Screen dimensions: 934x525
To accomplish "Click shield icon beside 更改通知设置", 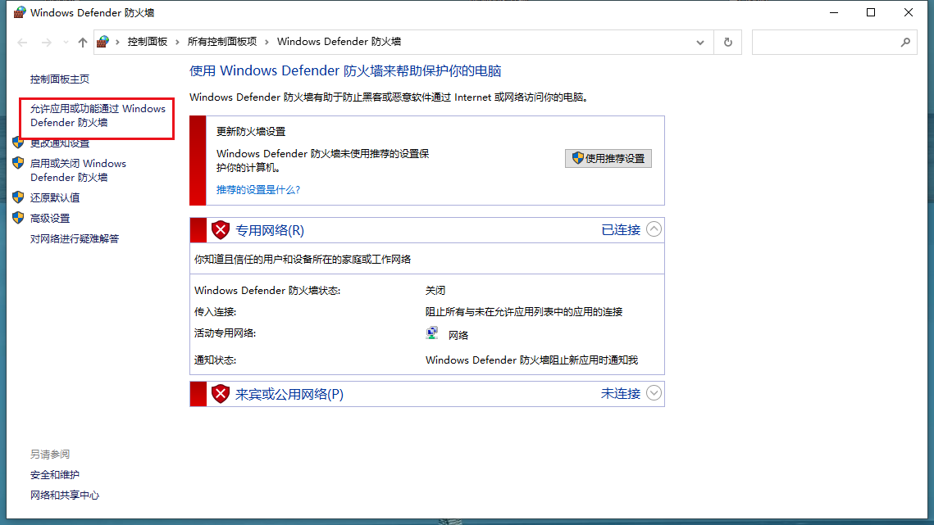I will (x=19, y=143).
